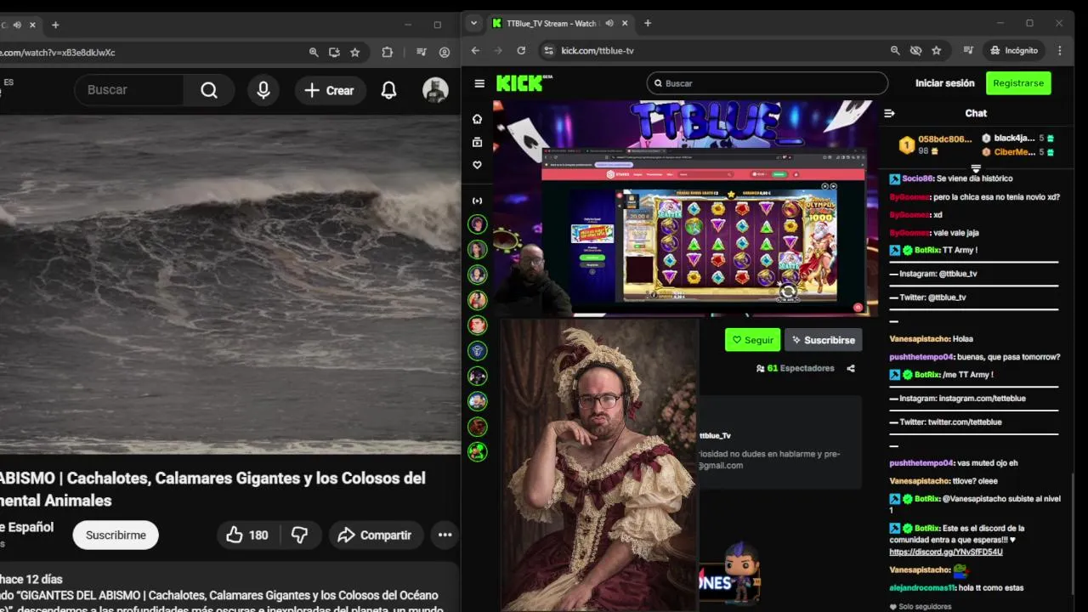
Task: Click Suscribirse on Kick channel
Action: tap(823, 340)
